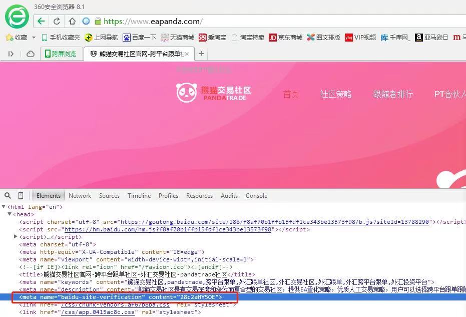The image size is (466, 317).
Task: Select the 熊猫交易社区官网 browser tab
Action: pyautogui.click(x=139, y=54)
